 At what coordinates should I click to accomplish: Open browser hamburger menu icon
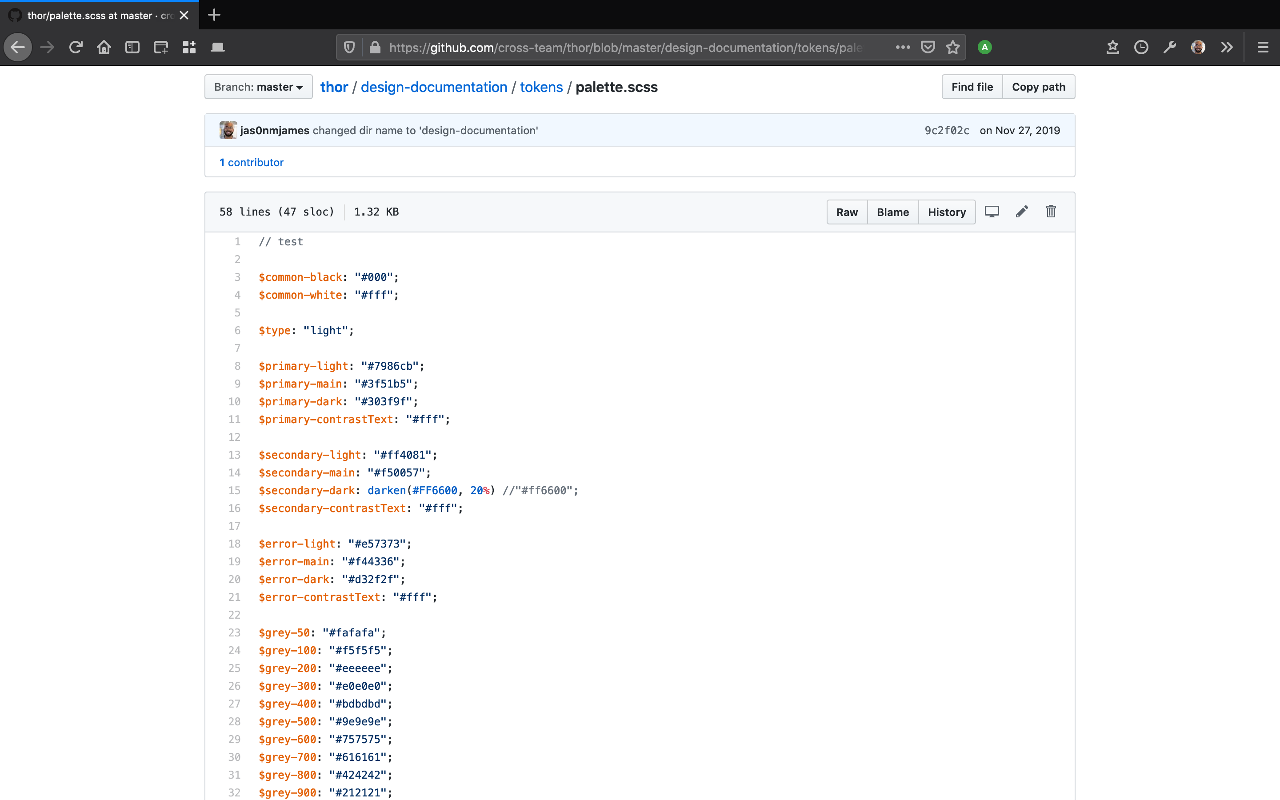[1263, 48]
